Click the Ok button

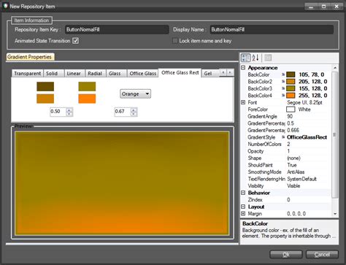pos(286,255)
